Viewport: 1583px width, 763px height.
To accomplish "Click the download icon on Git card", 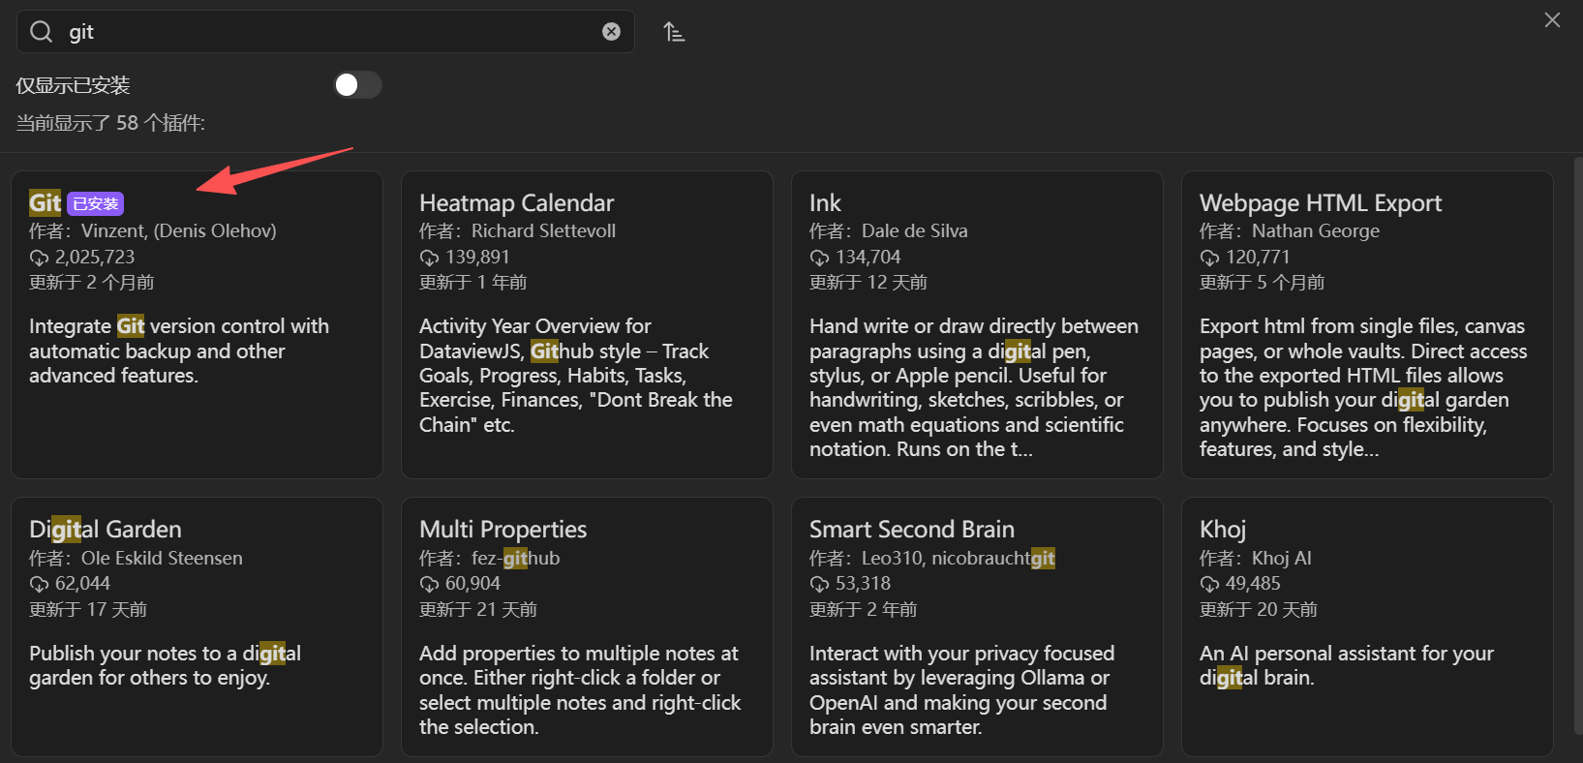I will tap(39, 258).
